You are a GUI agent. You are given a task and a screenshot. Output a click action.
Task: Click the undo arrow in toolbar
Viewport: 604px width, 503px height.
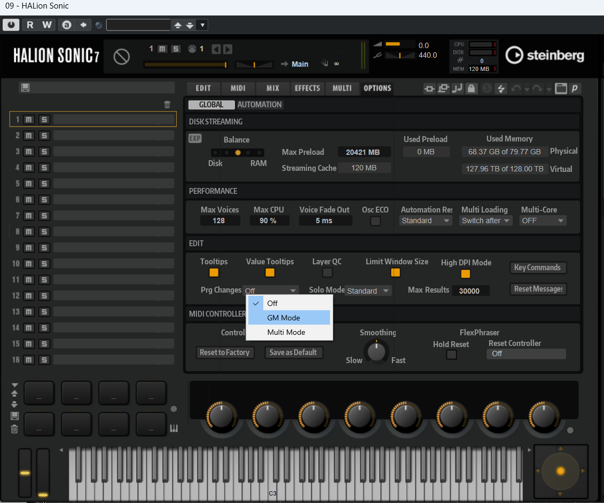[516, 89]
